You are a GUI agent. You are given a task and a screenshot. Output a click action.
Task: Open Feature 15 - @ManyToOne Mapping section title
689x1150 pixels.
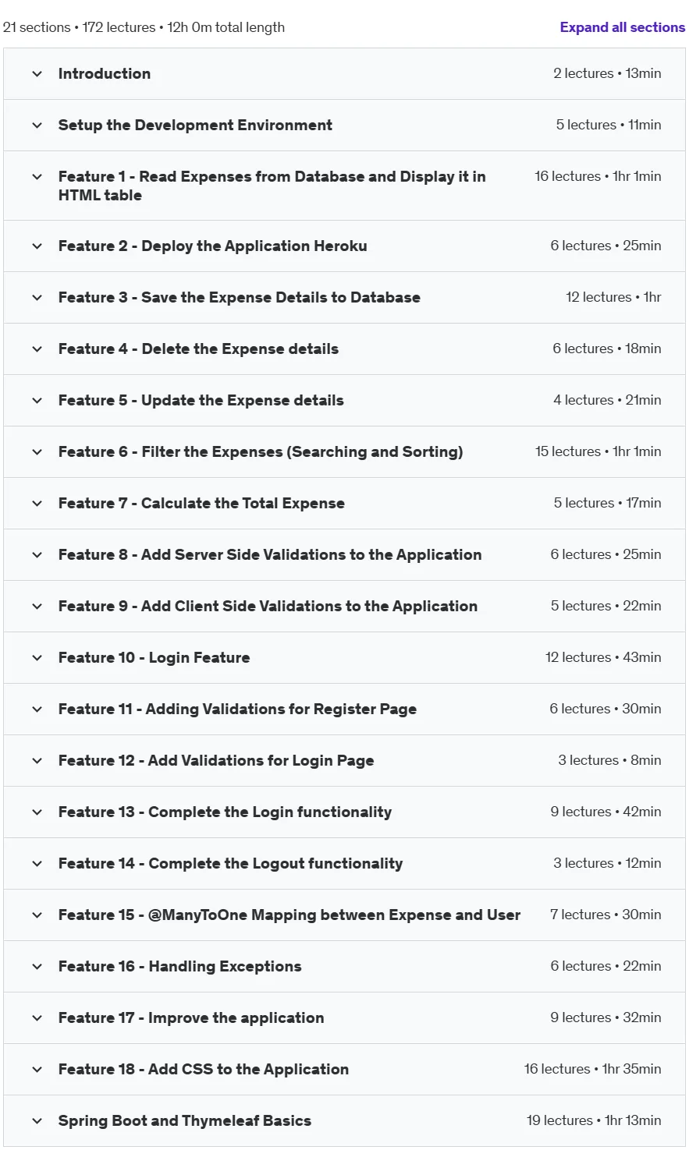pos(289,915)
